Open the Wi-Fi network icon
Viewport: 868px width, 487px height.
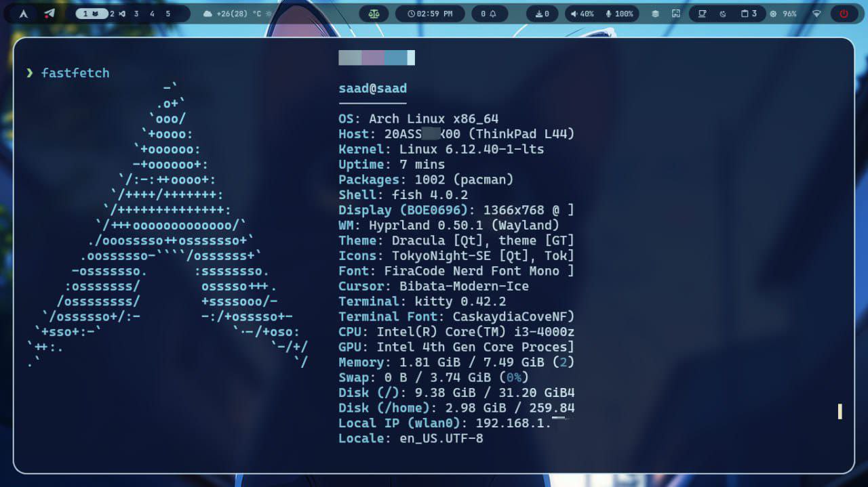point(816,14)
